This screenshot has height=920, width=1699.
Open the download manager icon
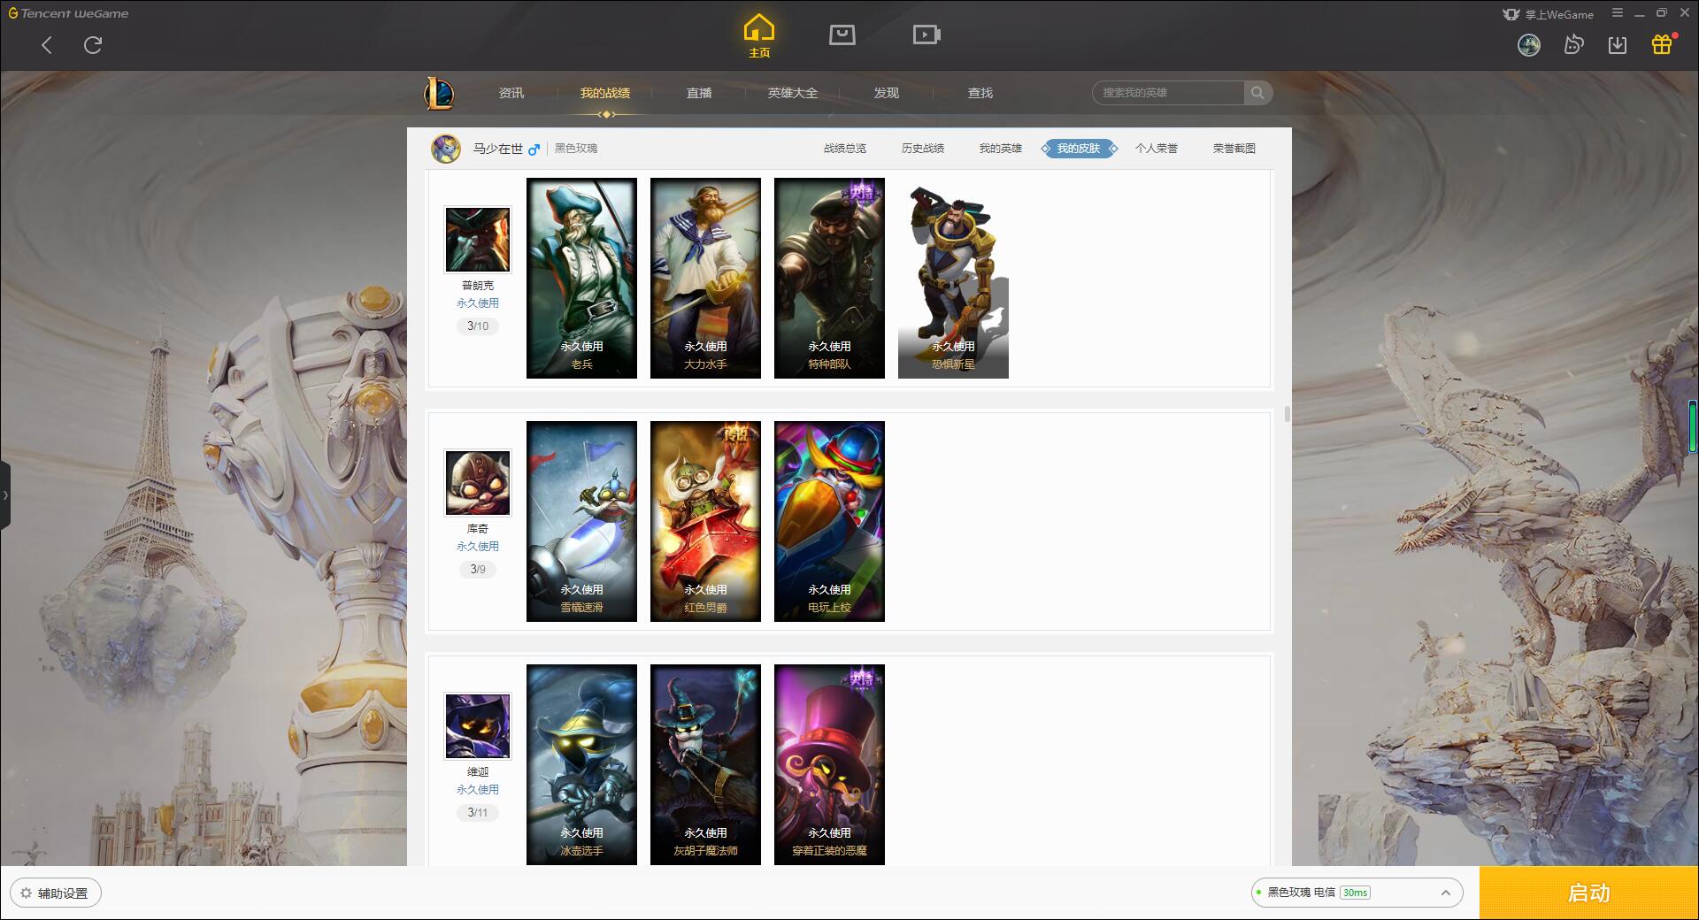click(1618, 45)
